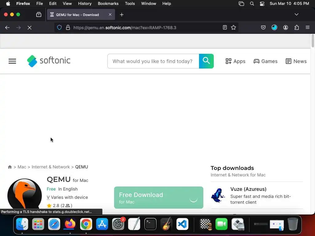Open the File menu
The width and height of the screenshot is (315, 236).
(x=39, y=3)
